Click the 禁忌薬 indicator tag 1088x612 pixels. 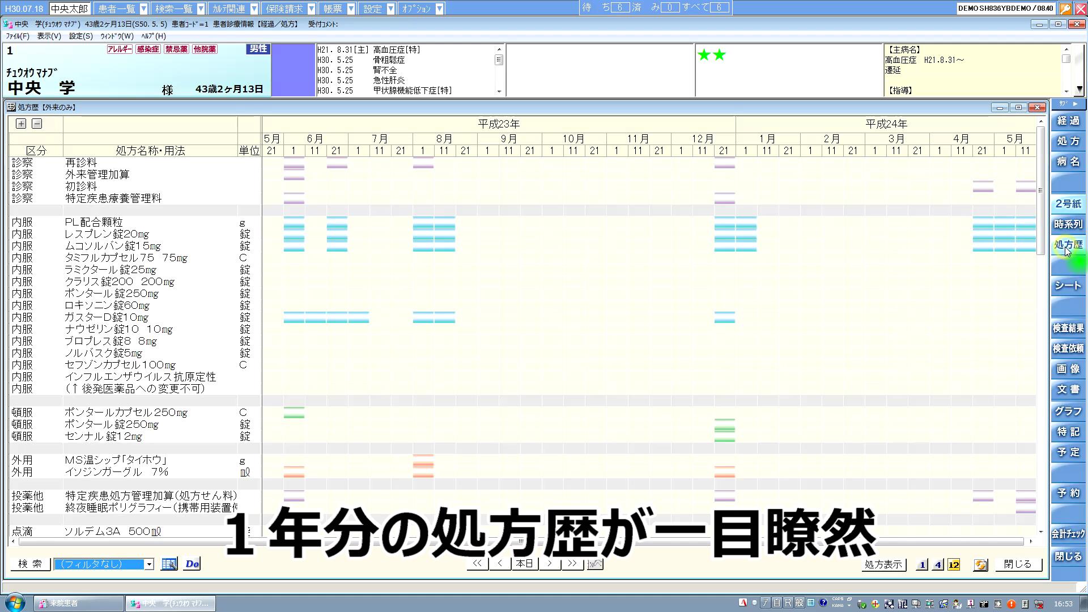(176, 49)
